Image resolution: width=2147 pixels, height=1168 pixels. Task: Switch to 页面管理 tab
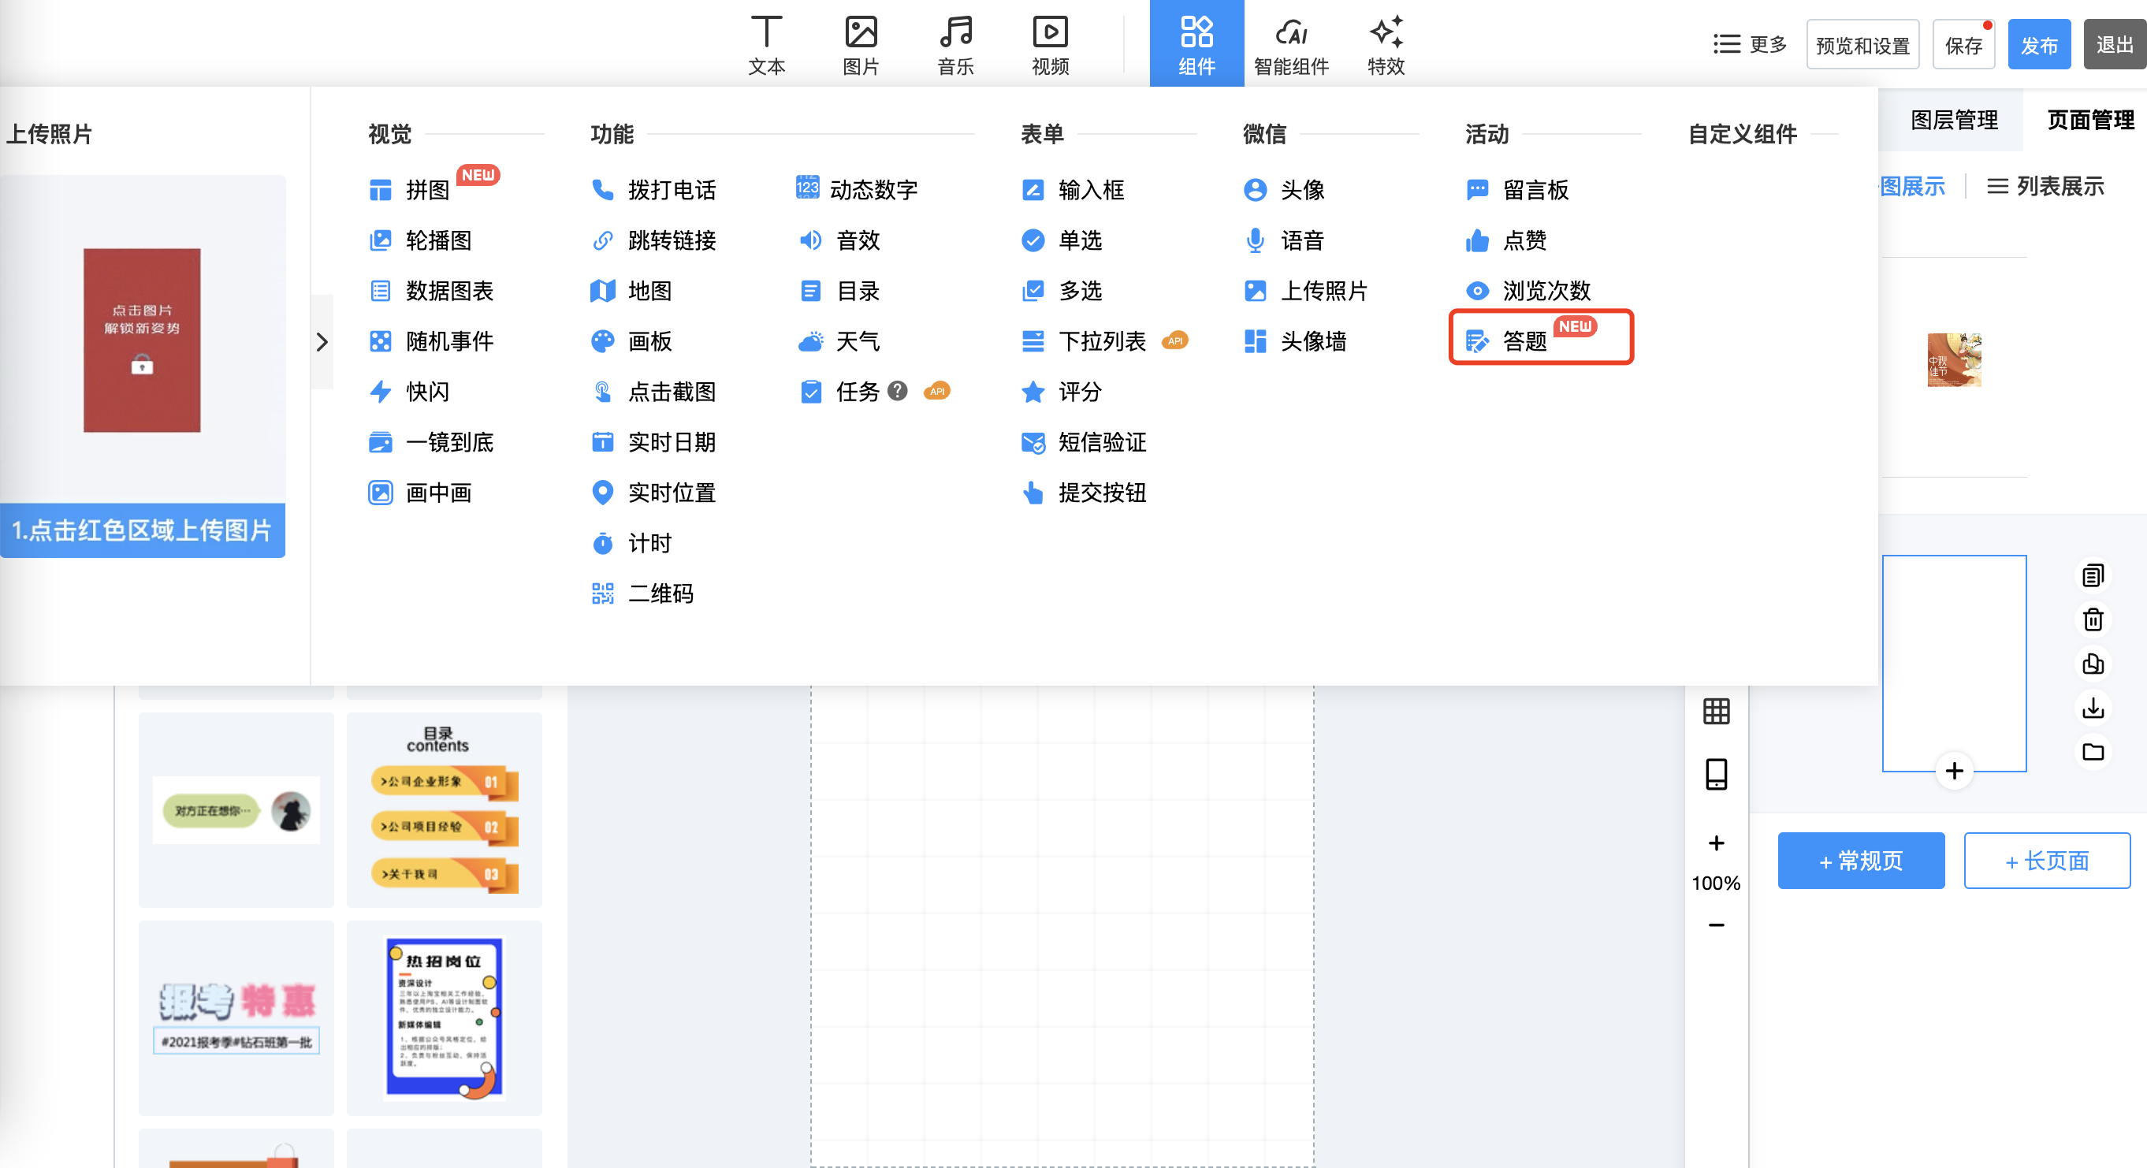tap(2089, 120)
